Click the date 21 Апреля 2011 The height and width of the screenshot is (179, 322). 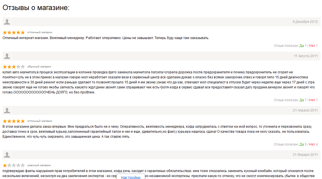tap(305, 110)
